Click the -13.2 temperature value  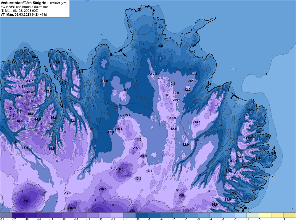228,170
